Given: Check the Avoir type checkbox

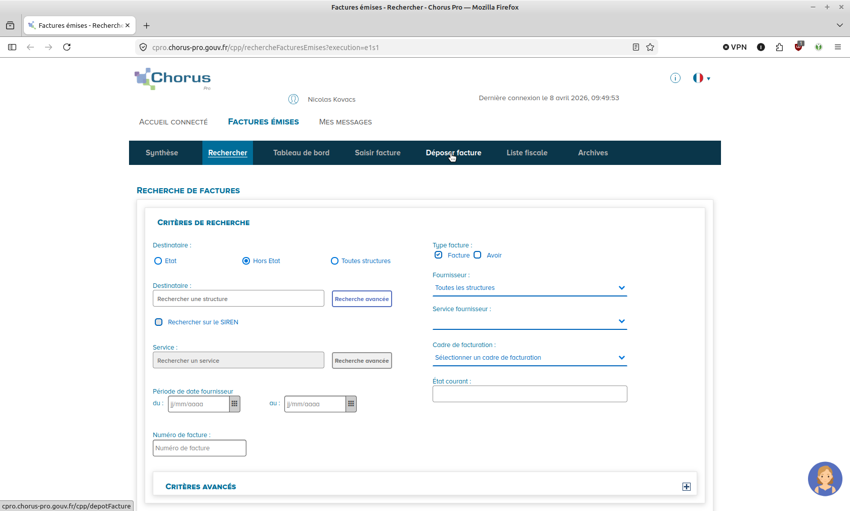Looking at the screenshot, I should pos(478,255).
